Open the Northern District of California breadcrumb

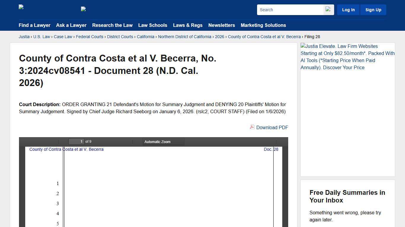pos(185,37)
